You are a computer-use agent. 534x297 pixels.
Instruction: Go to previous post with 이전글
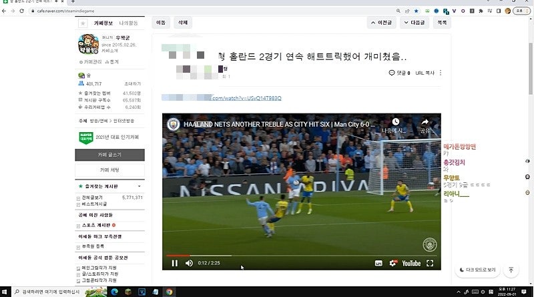381,23
